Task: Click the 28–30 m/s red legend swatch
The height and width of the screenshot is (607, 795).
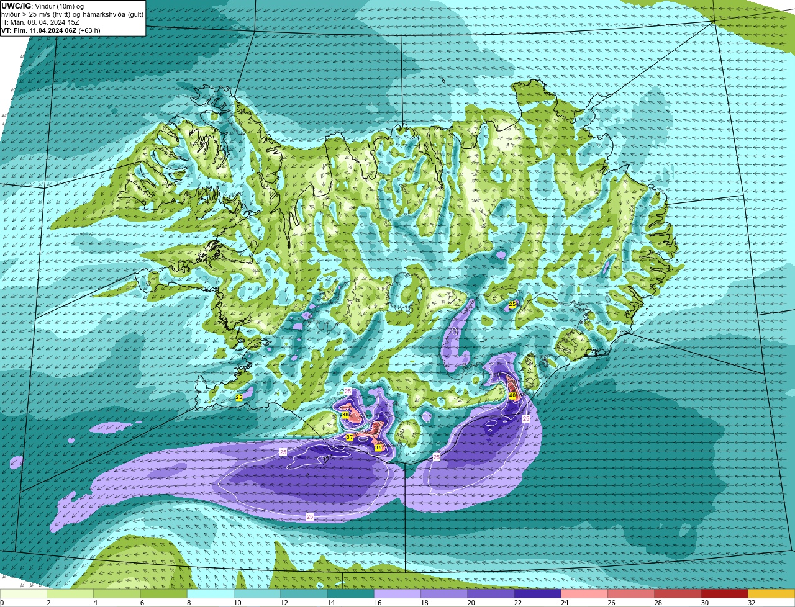Action: click(678, 593)
